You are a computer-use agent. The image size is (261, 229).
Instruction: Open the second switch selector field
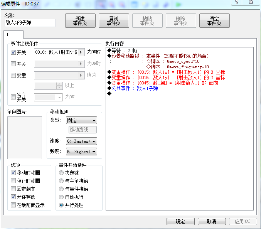[59, 64]
